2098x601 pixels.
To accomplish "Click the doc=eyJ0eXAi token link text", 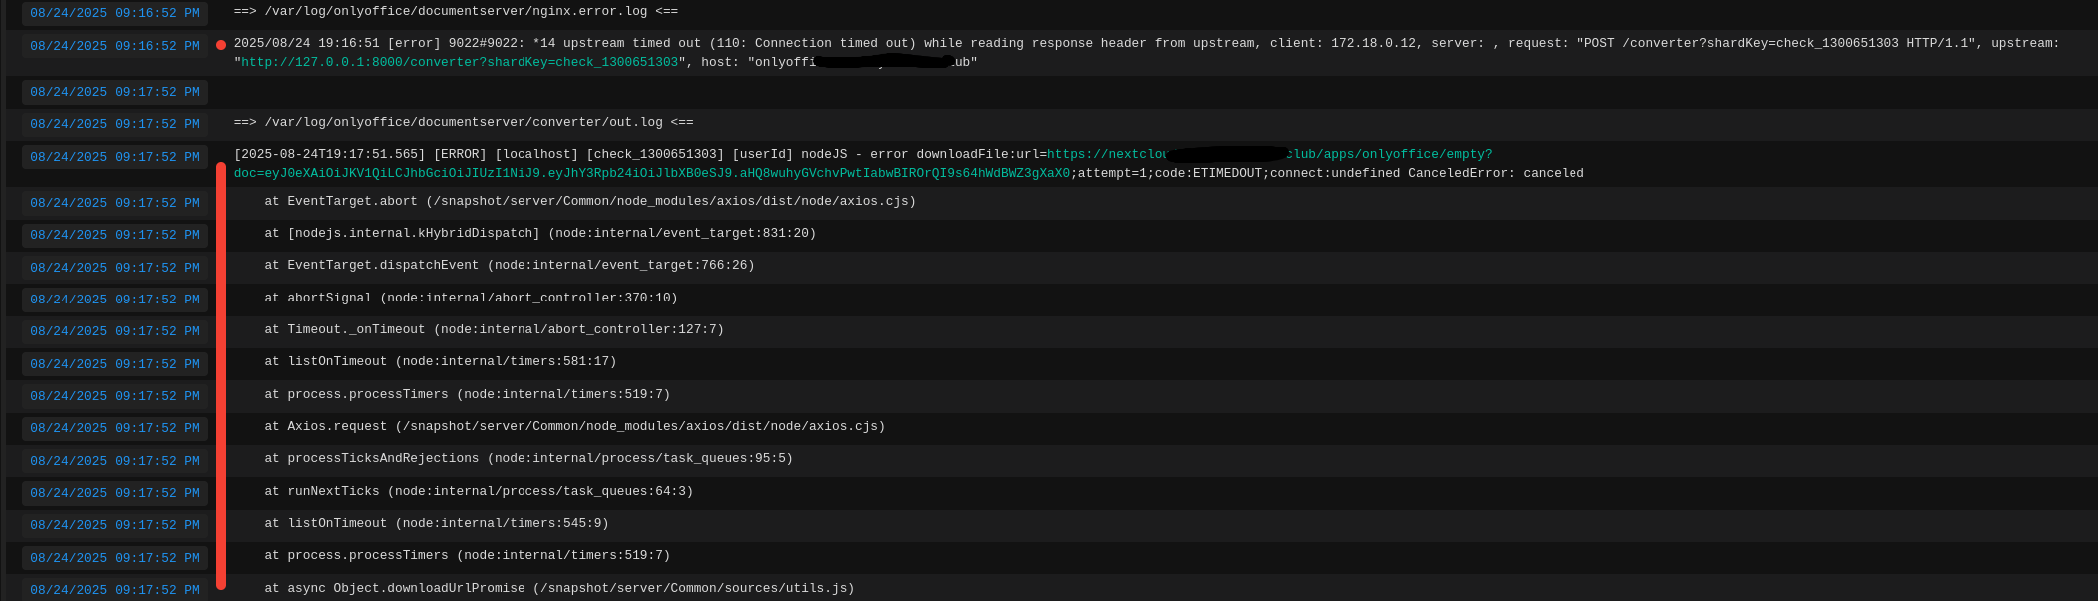I will (650, 173).
